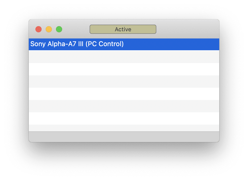Click the fourth empty row in the camera list
Viewport: 248px width, 180px height.
[124, 94]
